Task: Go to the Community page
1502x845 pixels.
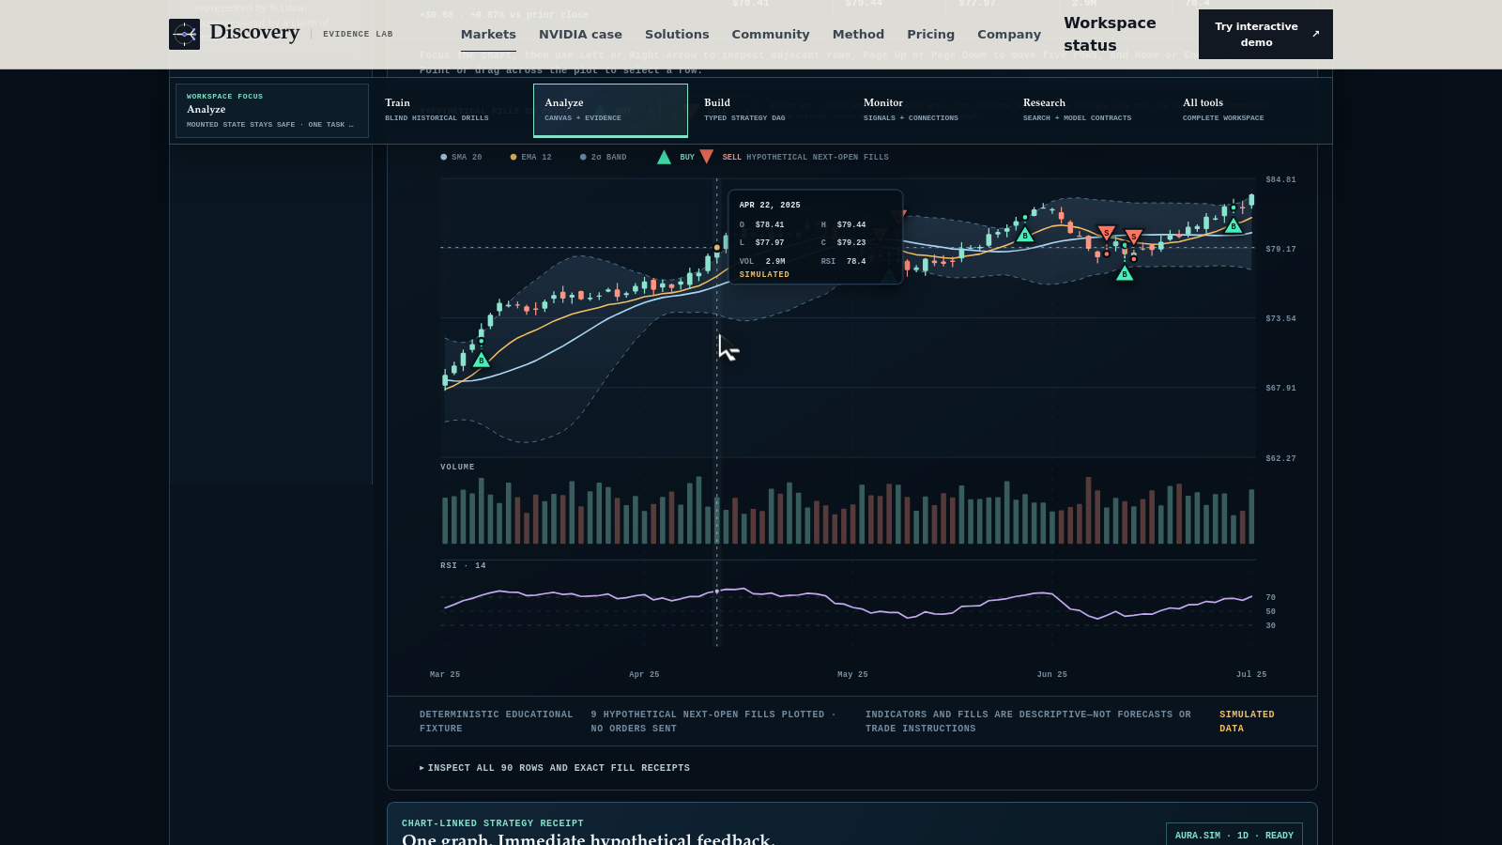Action: tap(771, 34)
